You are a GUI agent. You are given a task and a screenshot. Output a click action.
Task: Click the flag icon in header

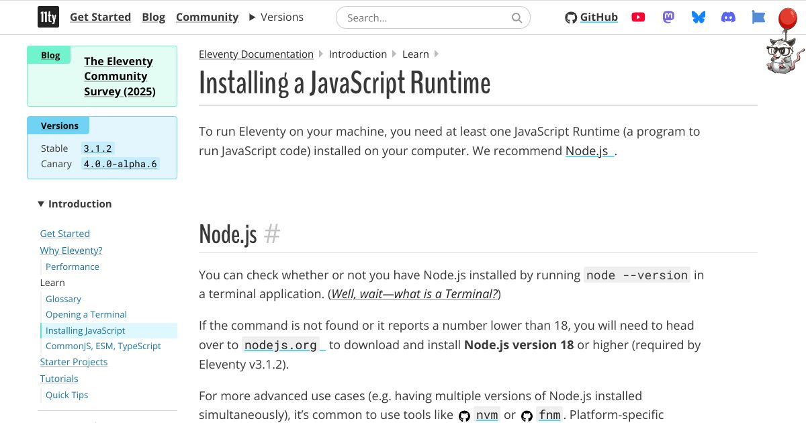coord(758,17)
